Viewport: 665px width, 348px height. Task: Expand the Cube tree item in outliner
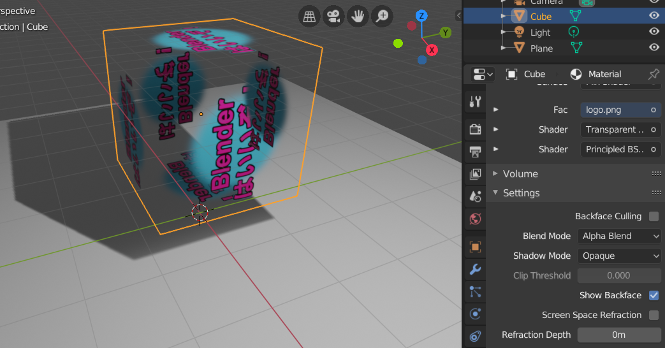tap(504, 16)
